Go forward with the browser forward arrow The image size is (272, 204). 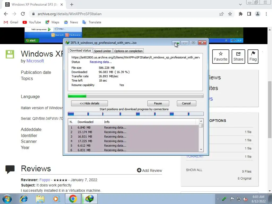click(14, 14)
